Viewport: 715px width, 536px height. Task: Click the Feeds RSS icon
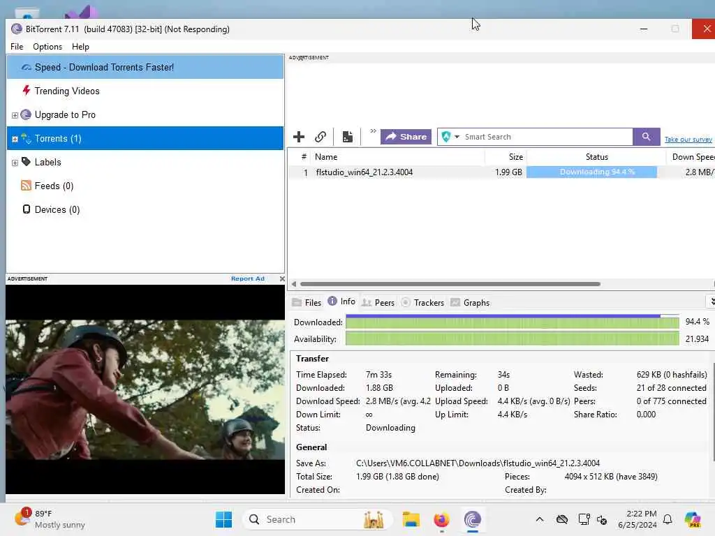[x=27, y=185]
